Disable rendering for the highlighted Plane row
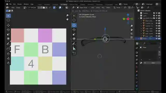This screenshot has height=93, width=166. coord(159,38)
